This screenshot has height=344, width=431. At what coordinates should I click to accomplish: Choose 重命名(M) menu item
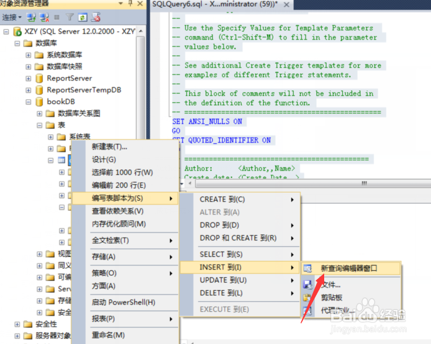[x=125, y=335]
